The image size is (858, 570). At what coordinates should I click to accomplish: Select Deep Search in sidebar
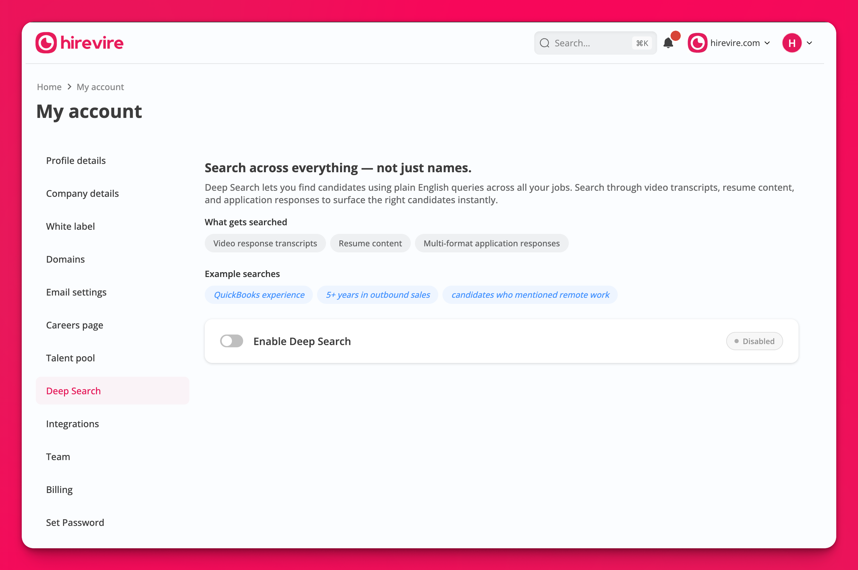[112, 391]
